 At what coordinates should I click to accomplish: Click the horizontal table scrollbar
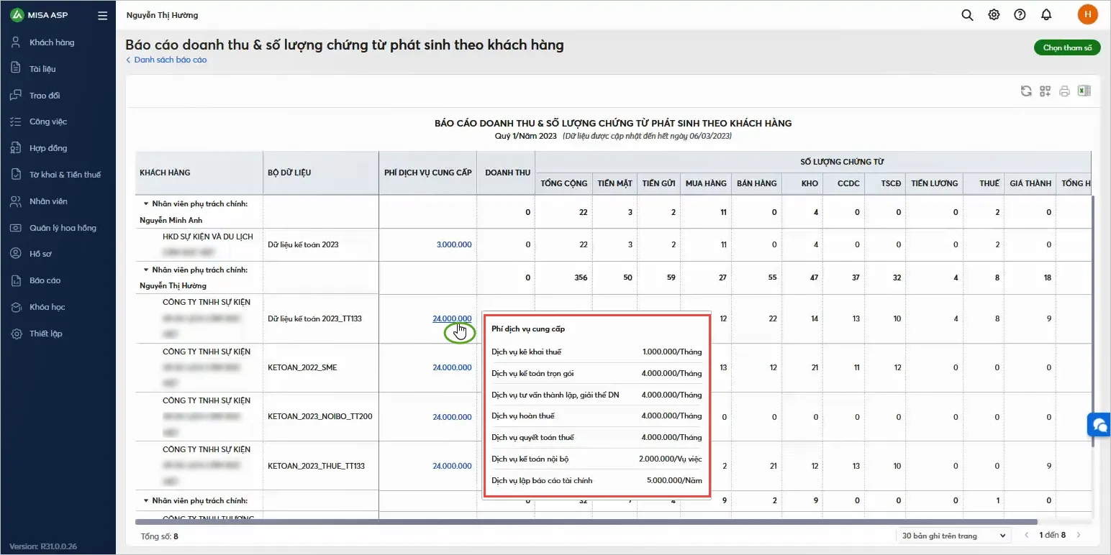pyautogui.click(x=586, y=522)
